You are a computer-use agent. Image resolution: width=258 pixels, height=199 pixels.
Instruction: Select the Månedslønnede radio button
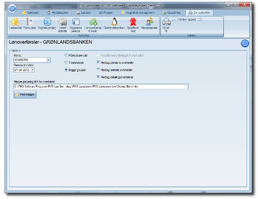click(66, 55)
